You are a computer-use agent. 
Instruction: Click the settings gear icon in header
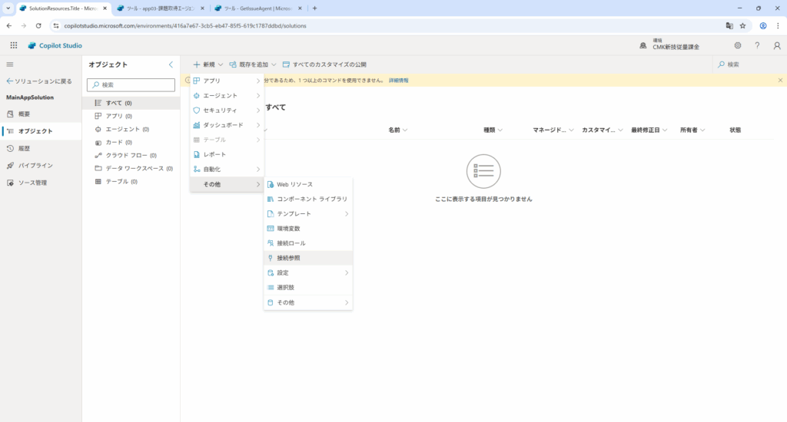coord(738,45)
